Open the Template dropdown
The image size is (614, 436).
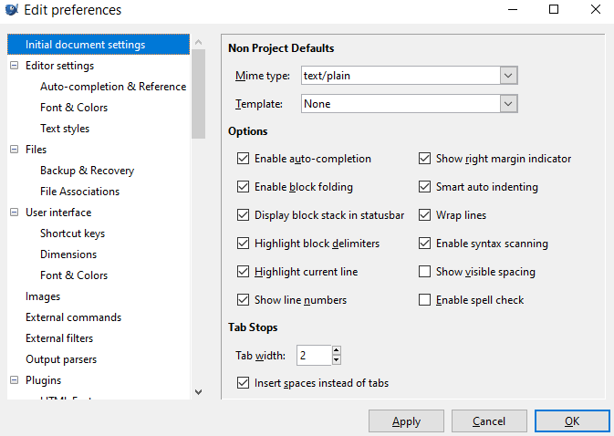[x=509, y=104]
